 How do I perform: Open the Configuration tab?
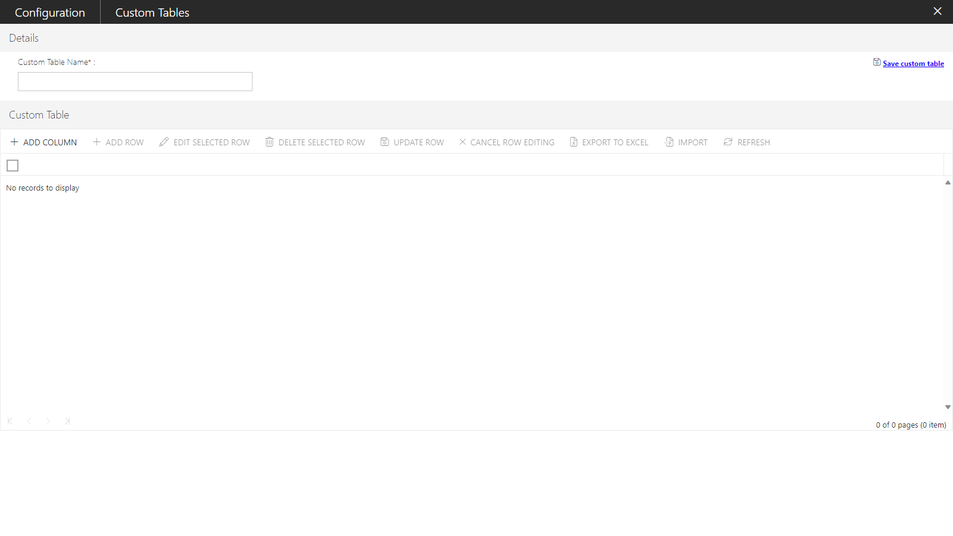(50, 13)
